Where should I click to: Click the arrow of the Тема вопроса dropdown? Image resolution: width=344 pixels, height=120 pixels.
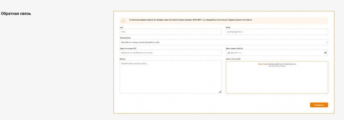click(x=327, y=42)
